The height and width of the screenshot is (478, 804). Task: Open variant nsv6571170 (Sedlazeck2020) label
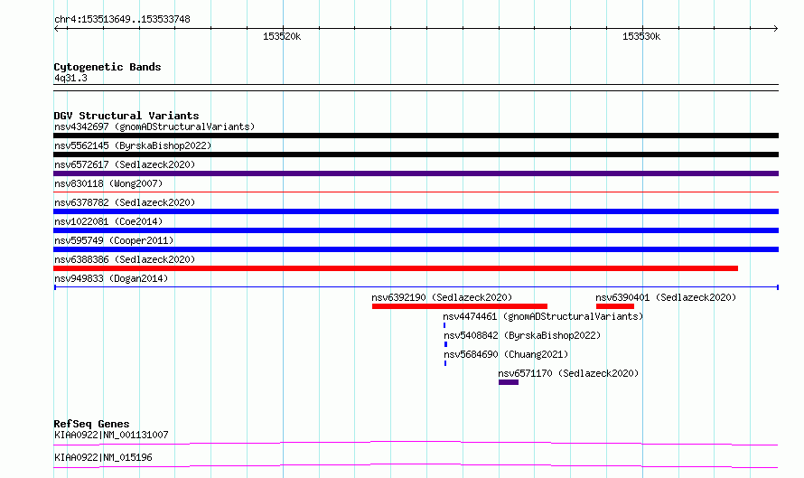(x=568, y=373)
